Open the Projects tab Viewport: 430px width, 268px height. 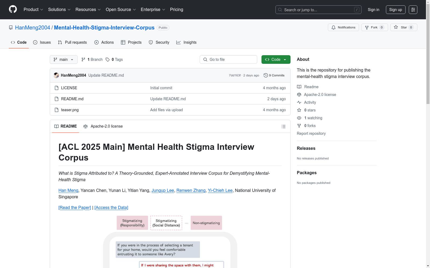tap(131, 42)
